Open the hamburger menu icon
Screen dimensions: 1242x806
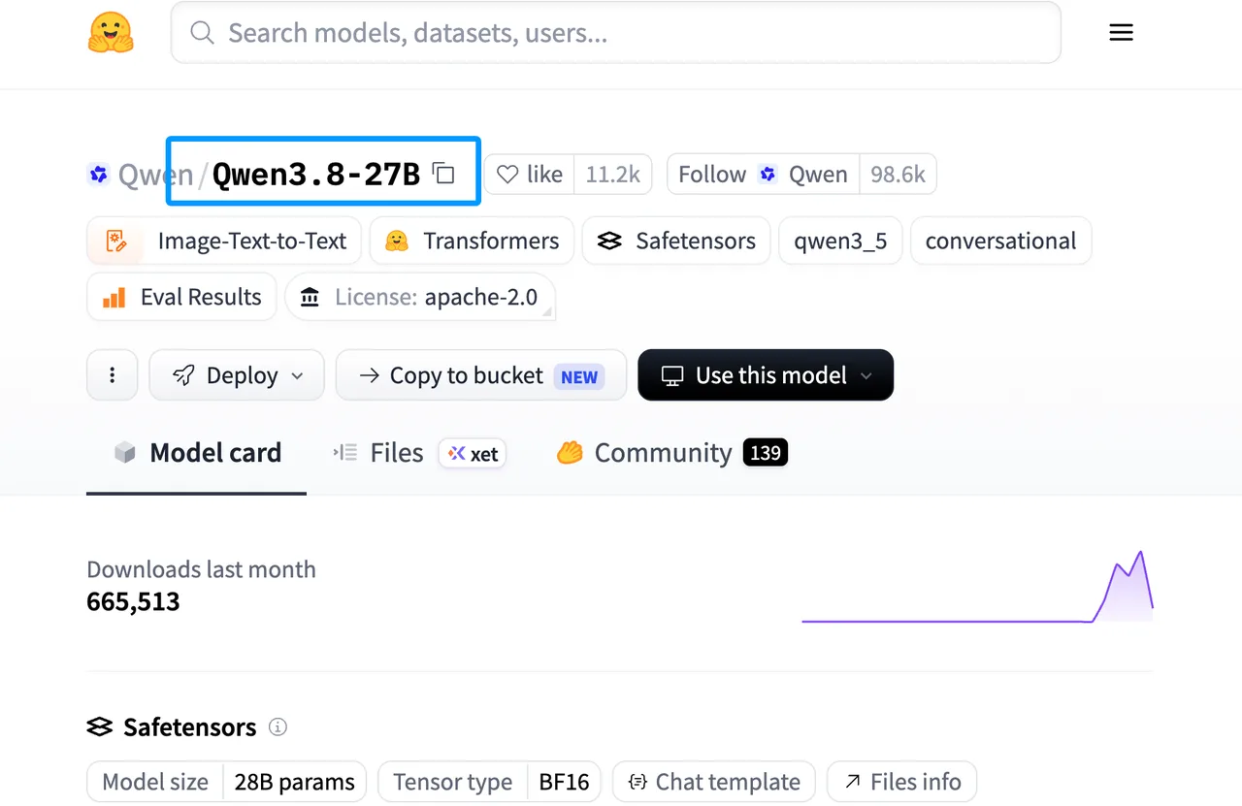1121,33
